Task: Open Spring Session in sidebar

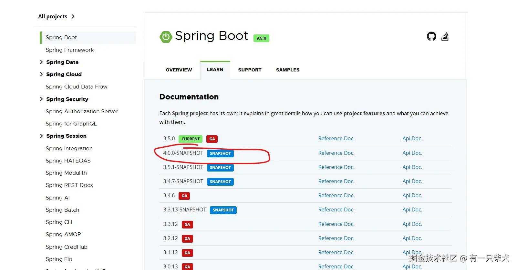Action: pyautogui.click(x=66, y=136)
